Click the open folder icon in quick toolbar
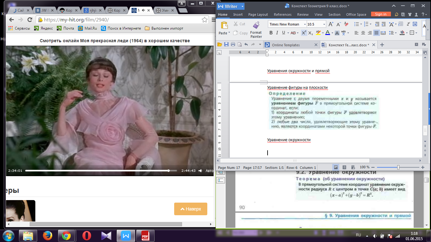This screenshot has height=242, width=431. 220,44
